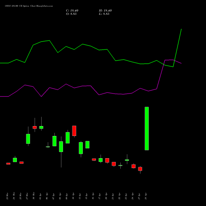Click the close value C: 18.40
This screenshot has height=206, width=206.
[x=72, y=11]
